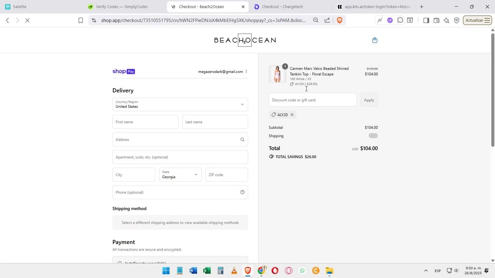Open zoom magnifier icon in address bar
The image size is (495, 278).
click(x=316, y=20)
